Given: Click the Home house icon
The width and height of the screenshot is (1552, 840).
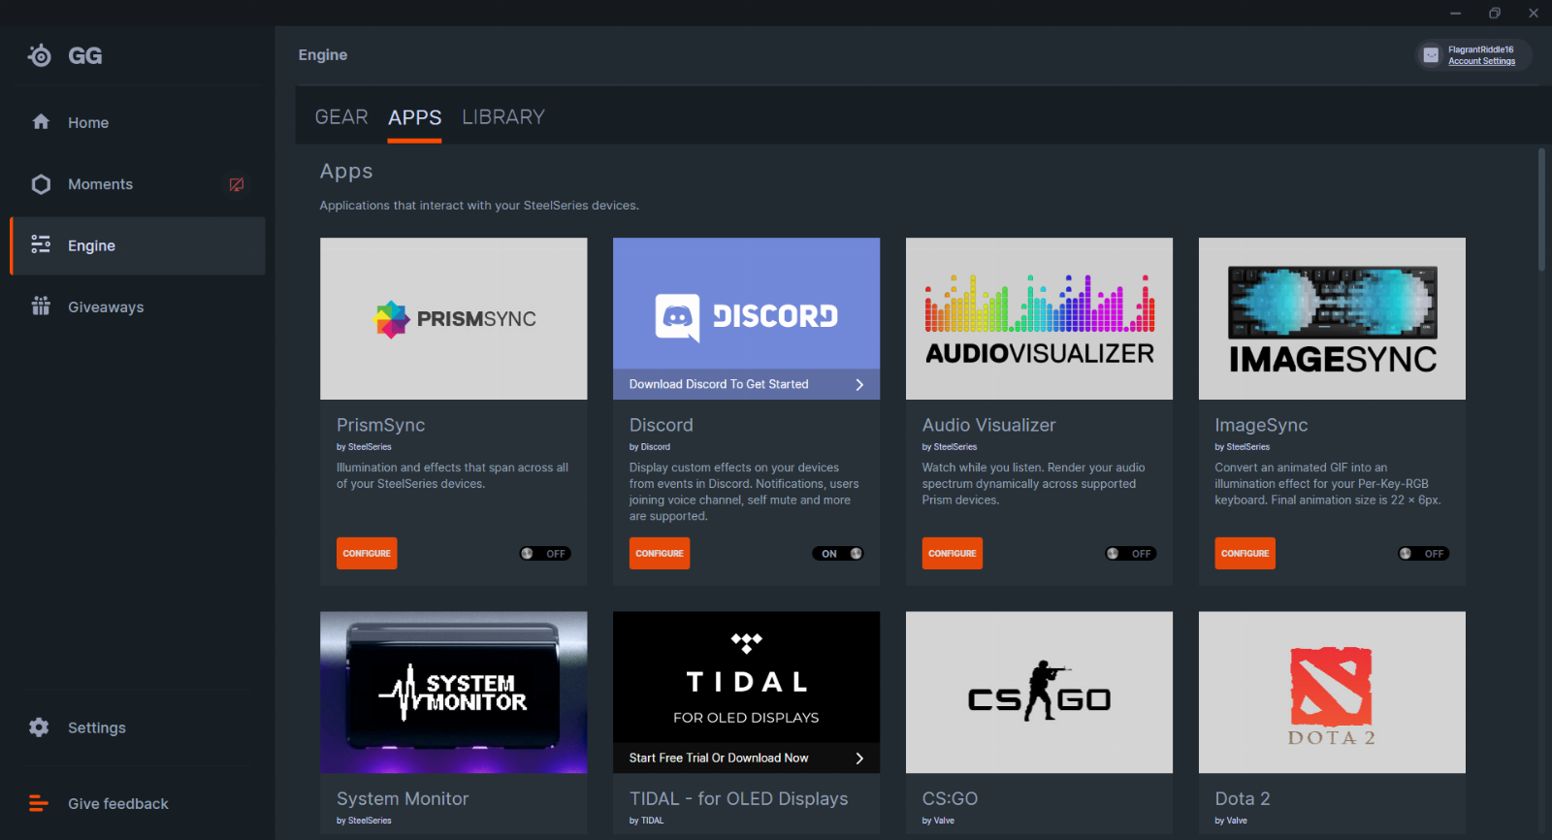Looking at the screenshot, I should [41, 122].
